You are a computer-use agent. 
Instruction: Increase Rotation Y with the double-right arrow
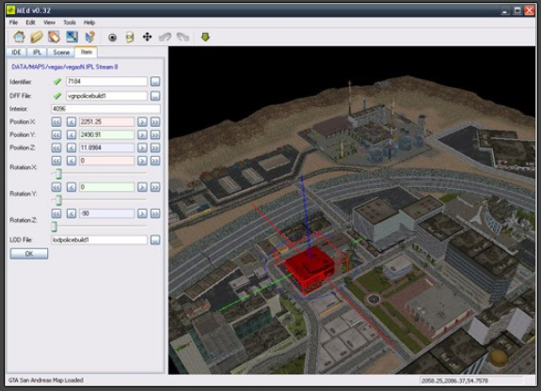(x=155, y=187)
